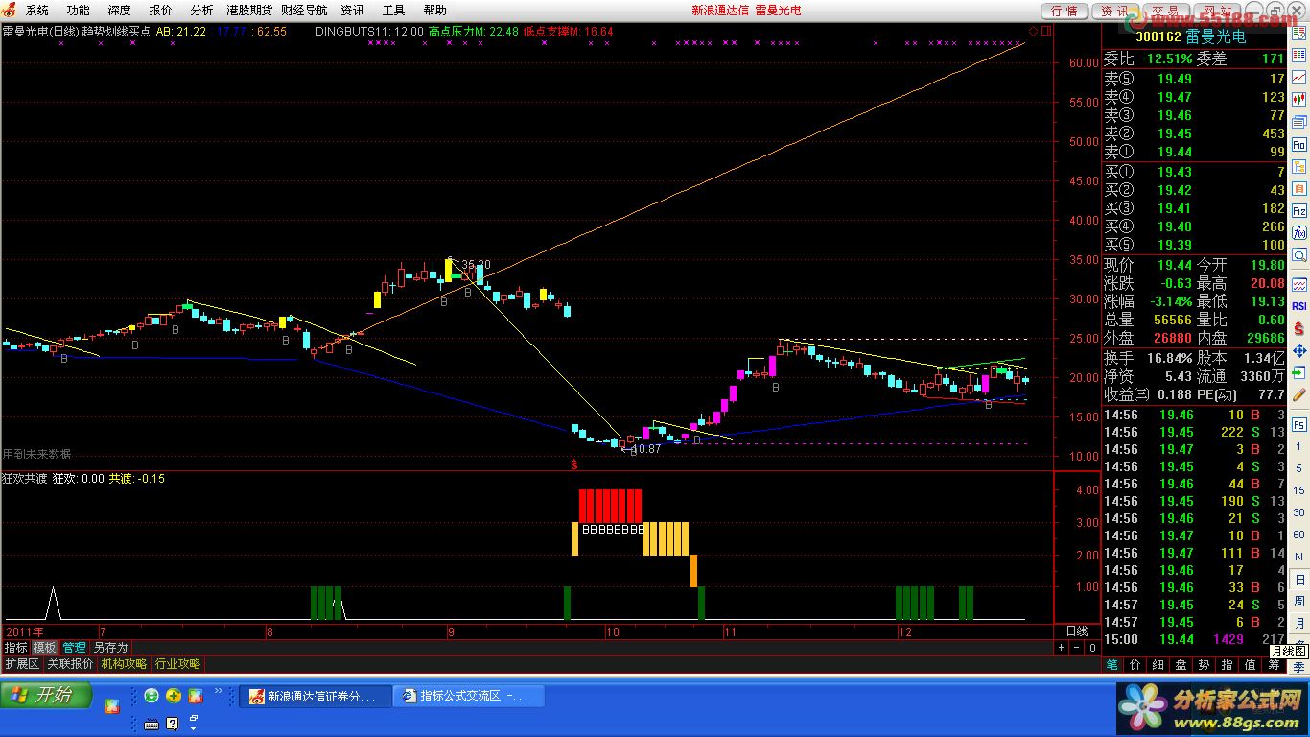Image resolution: width=1310 pixels, height=737 pixels.
Task: Click the quote table grid icon
Action: pos(1299,55)
